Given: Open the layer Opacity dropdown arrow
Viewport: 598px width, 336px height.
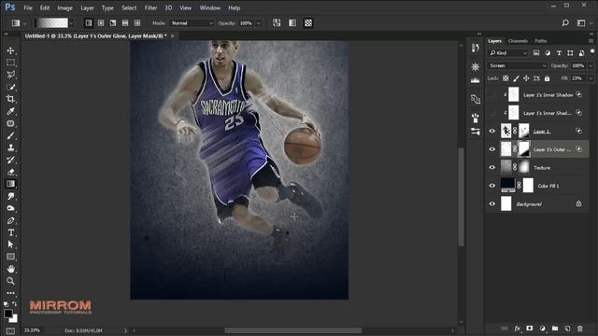Looking at the screenshot, I should coord(591,66).
